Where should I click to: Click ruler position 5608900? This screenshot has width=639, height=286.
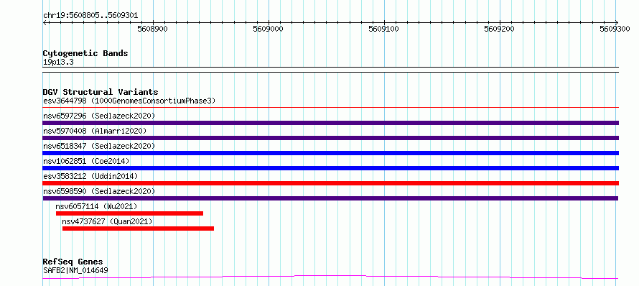tap(153, 29)
